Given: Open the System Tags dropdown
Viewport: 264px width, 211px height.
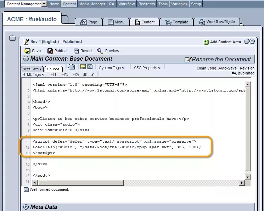Looking at the screenshot, I should click(112, 68).
